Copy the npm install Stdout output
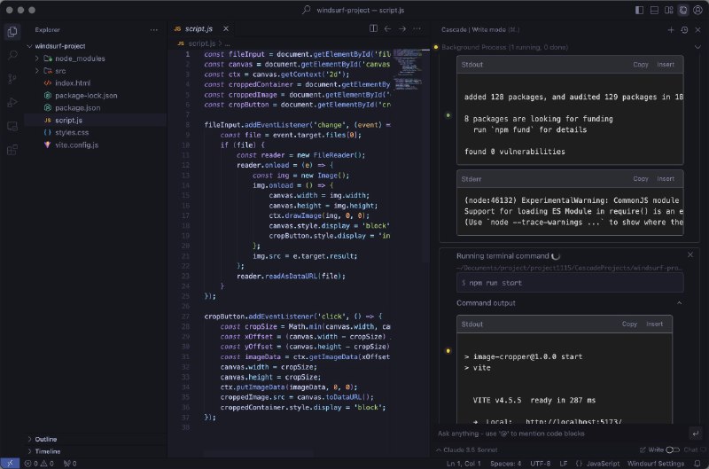Image resolution: width=709 pixels, height=469 pixels. tap(641, 65)
